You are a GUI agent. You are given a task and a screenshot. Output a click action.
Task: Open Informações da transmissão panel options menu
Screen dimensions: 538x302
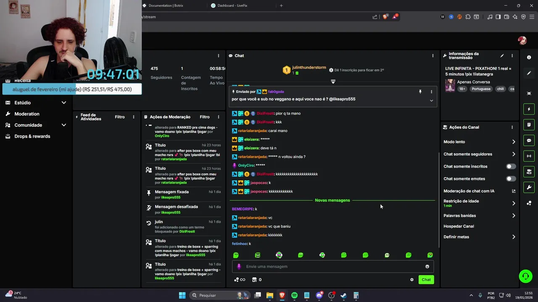(x=512, y=56)
